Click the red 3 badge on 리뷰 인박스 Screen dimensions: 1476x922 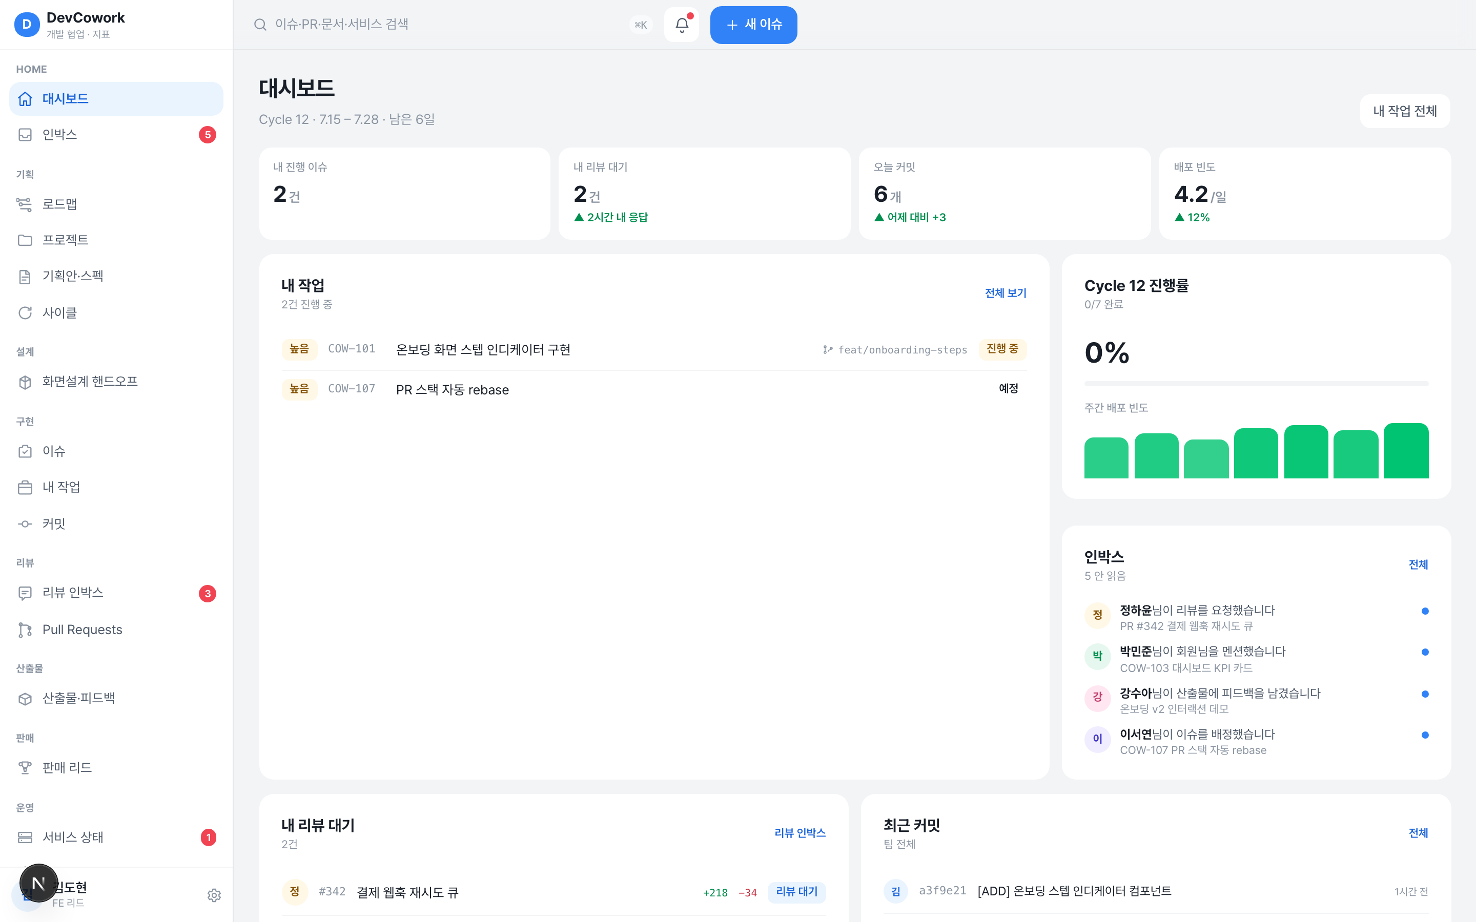click(x=208, y=593)
